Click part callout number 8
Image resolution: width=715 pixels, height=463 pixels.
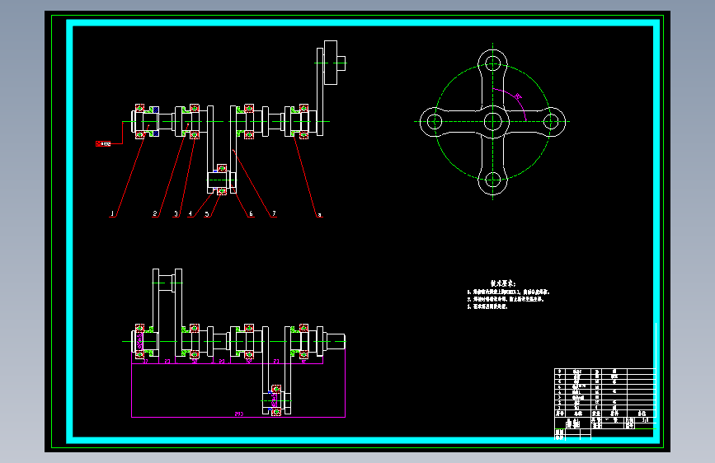coord(319,214)
